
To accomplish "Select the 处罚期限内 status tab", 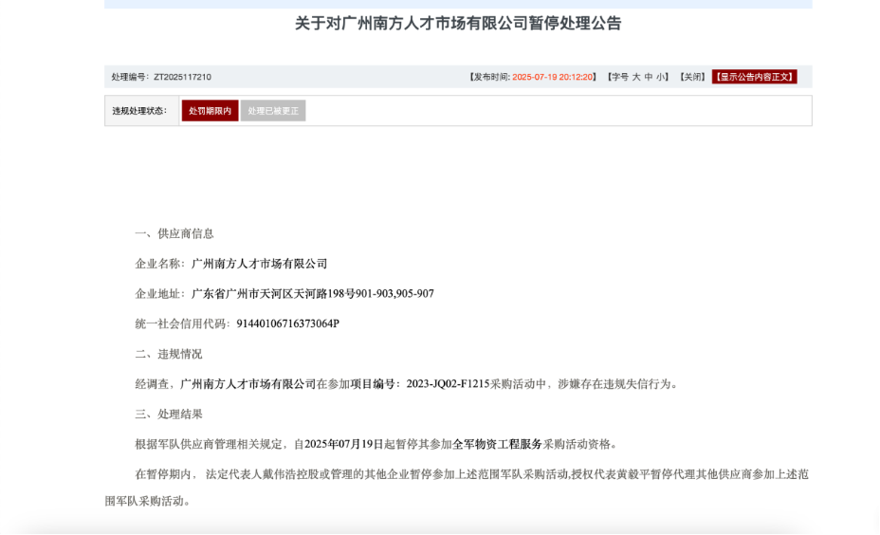I will [210, 111].
